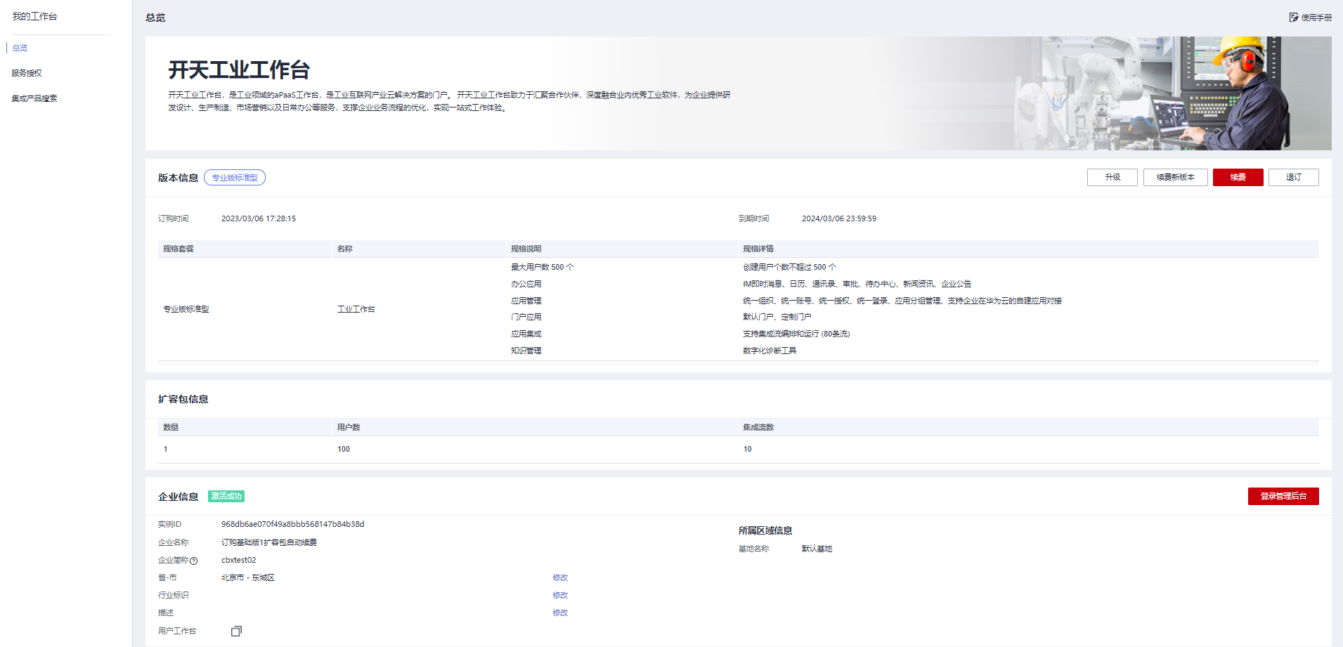This screenshot has height=647, width=1343.
Task: Click the 数字化诊断工具 detail text
Action: [x=770, y=351]
